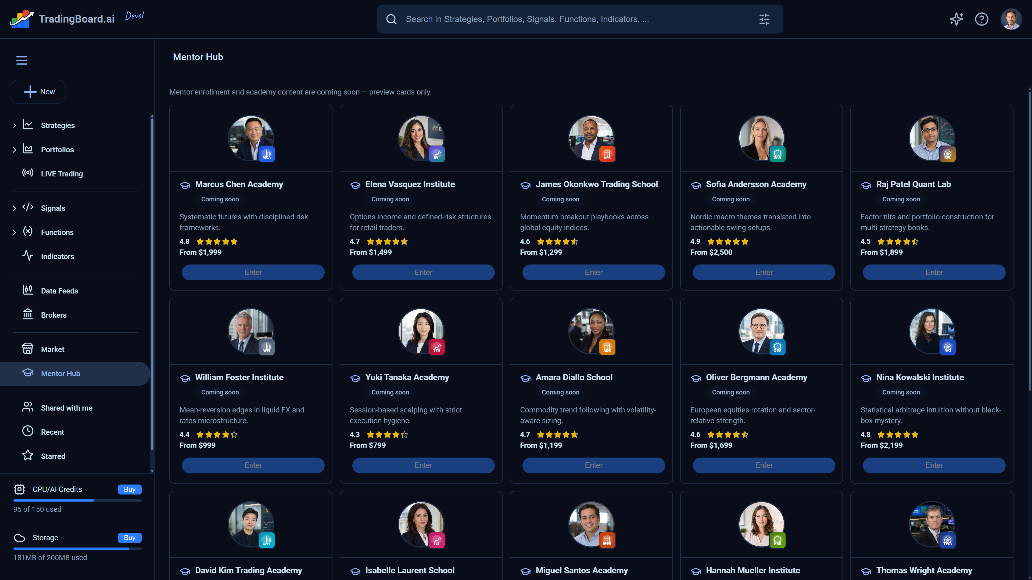Open Functions section
The height and width of the screenshot is (580, 1032).
pos(57,232)
